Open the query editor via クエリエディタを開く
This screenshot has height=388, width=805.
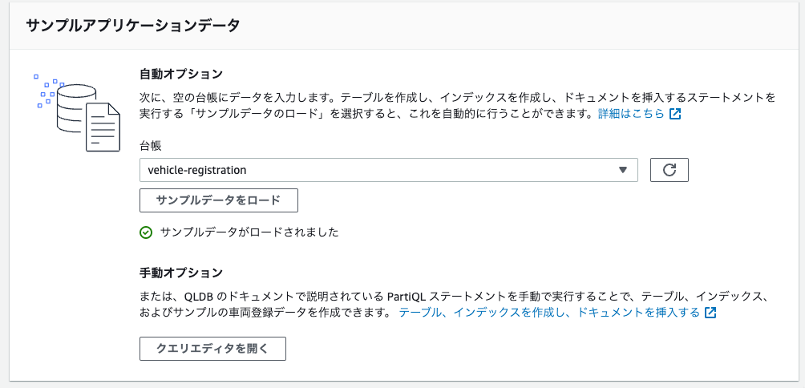click(212, 349)
